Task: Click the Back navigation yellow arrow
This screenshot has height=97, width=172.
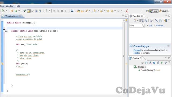Action: 112,11
